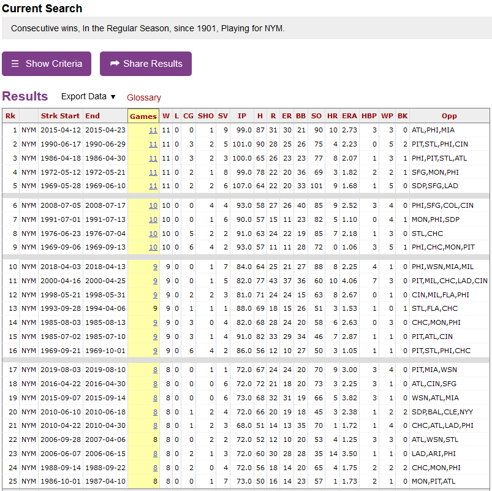Open 9-game link for 2000-04-16 streak
This screenshot has width=492, height=491.
coord(155,281)
